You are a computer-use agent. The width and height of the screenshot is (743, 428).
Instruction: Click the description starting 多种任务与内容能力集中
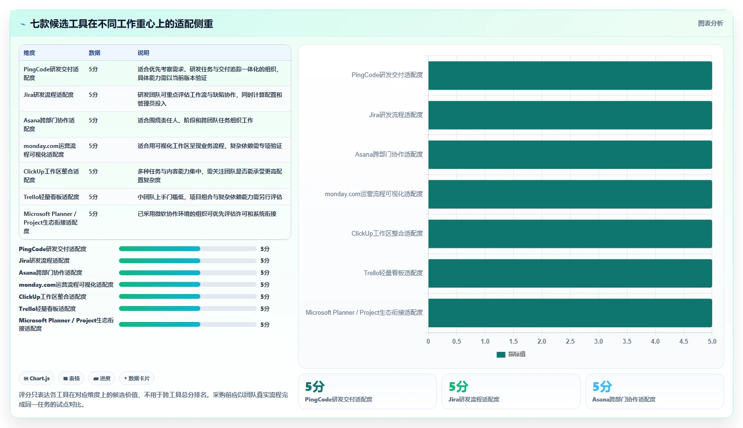pos(210,175)
